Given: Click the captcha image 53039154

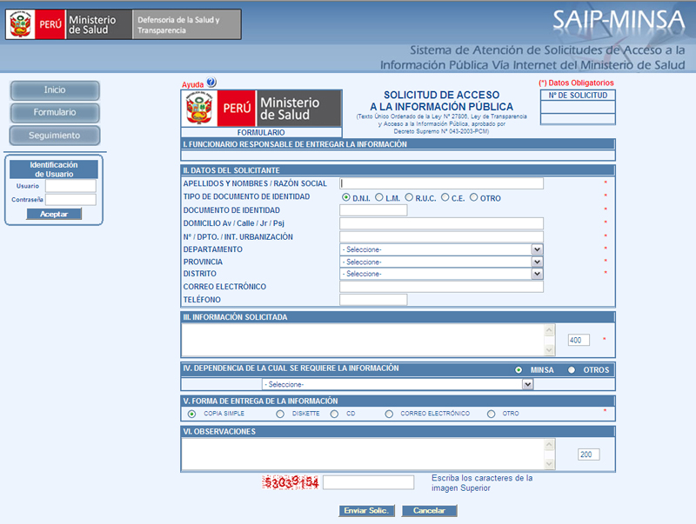Looking at the screenshot, I should (291, 482).
